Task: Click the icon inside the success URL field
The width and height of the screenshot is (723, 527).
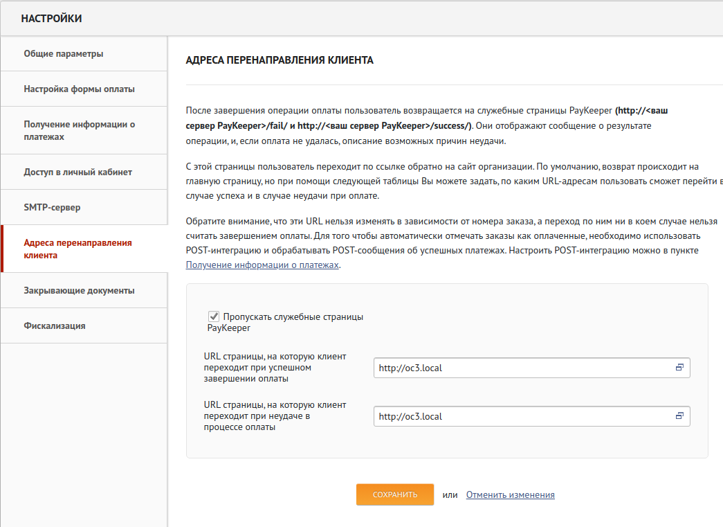Action: (679, 368)
